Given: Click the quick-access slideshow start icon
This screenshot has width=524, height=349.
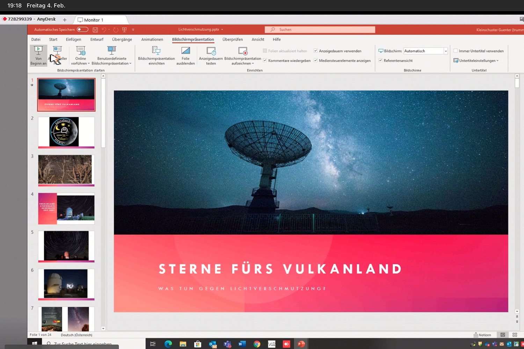Looking at the screenshot, I should 124,30.
